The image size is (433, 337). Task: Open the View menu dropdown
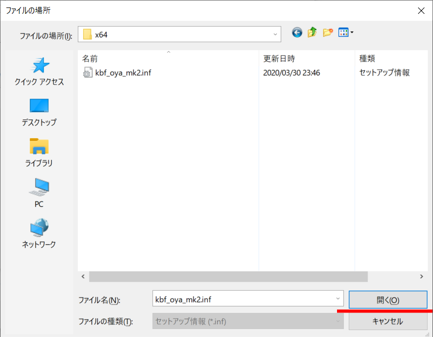(x=346, y=33)
